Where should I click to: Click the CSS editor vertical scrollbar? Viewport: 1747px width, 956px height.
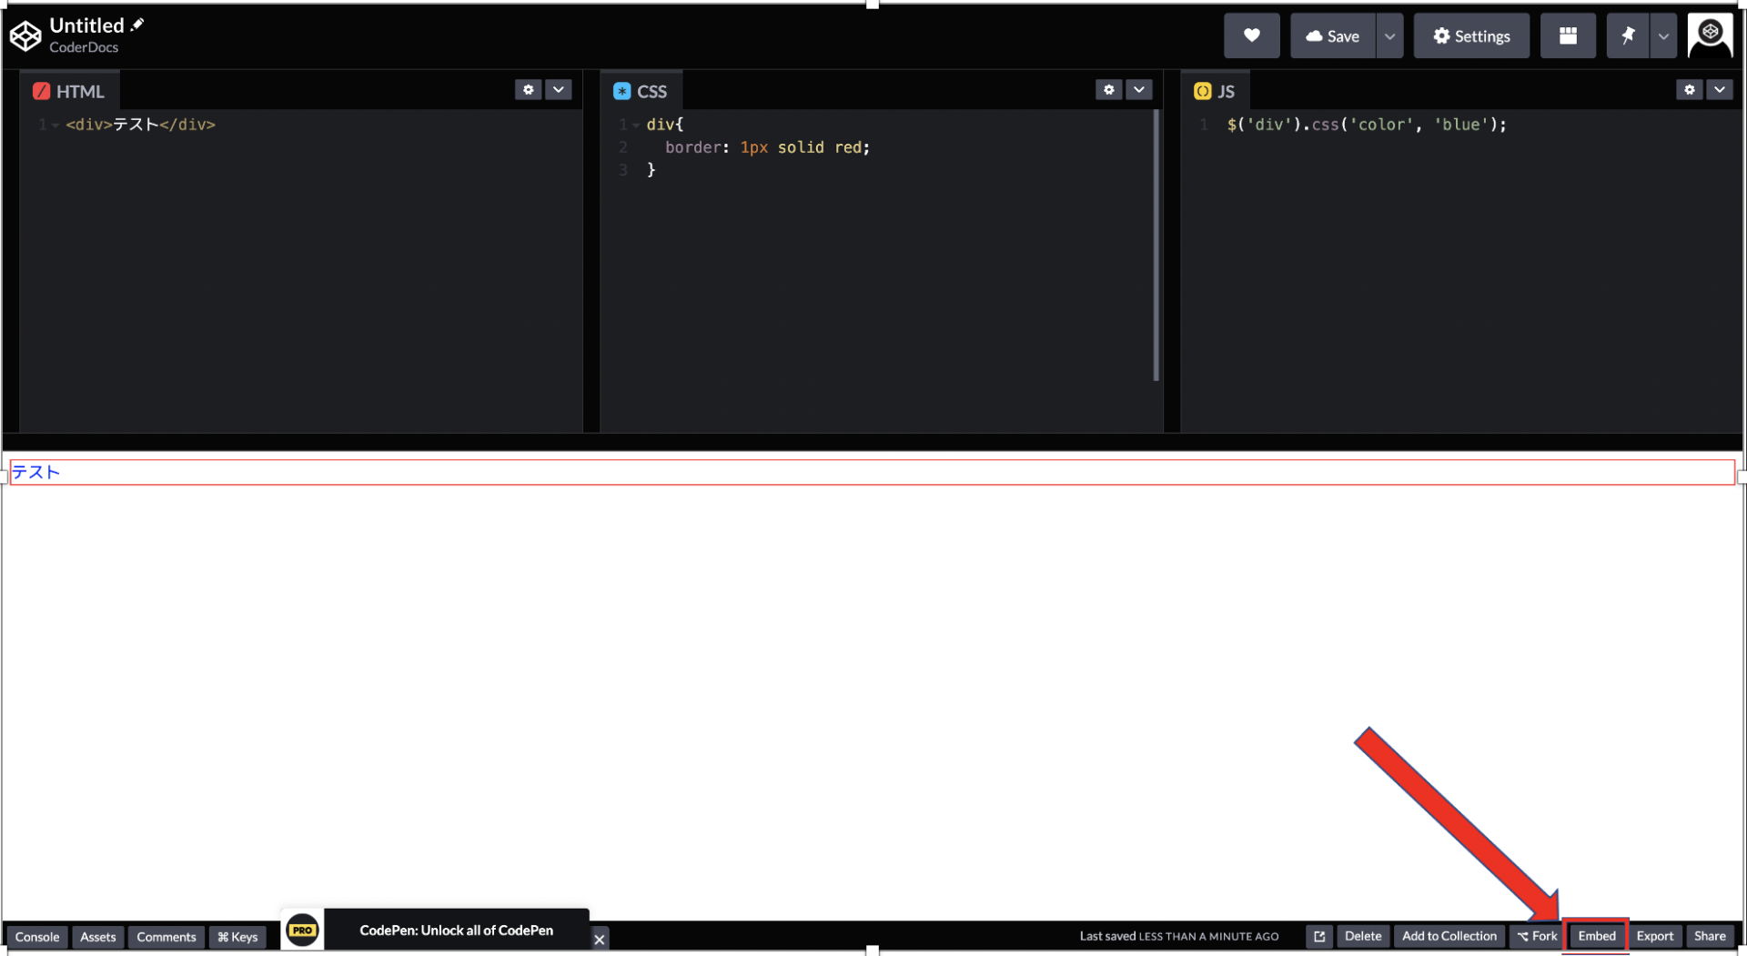tap(1156, 246)
